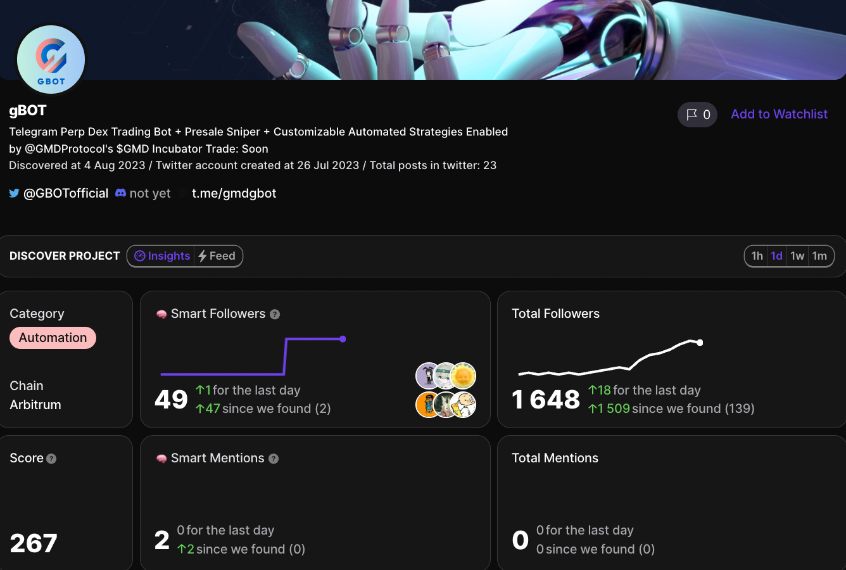Image resolution: width=846 pixels, height=570 pixels.
Task: Open the t.me/gmdgbot Telegram link
Action: pyautogui.click(x=234, y=193)
